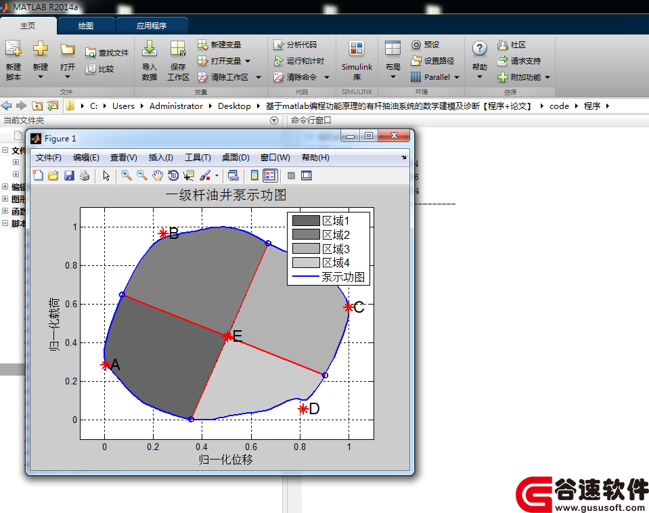Click Compare (比较) in the ribbon
Viewport: 649px width, 513px height.
[99, 69]
